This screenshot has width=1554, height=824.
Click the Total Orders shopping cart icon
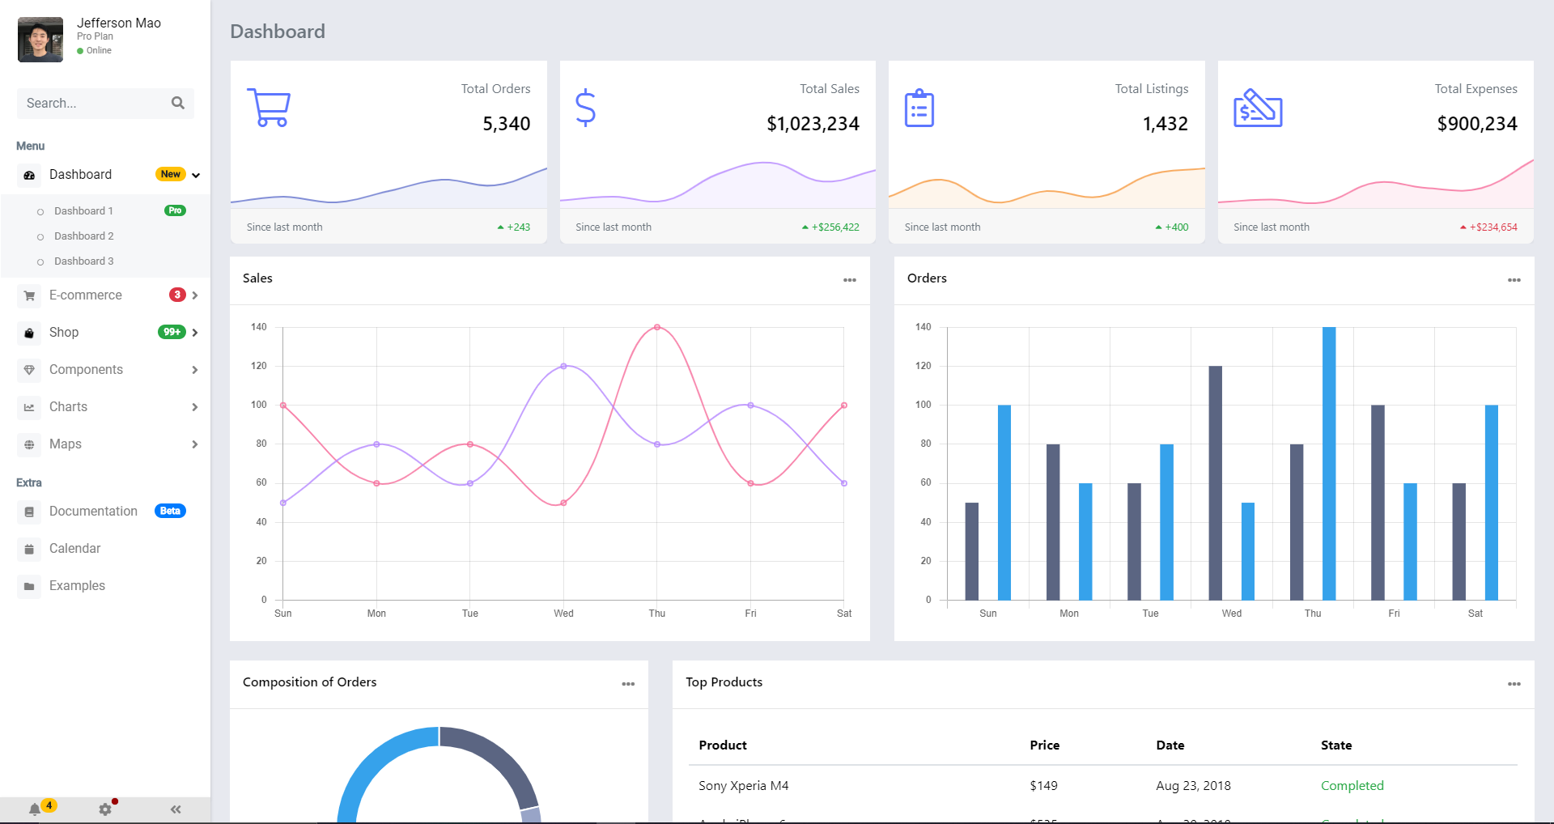[269, 108]
